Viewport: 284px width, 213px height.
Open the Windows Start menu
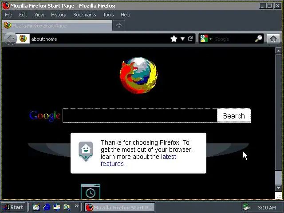tap(13, 207)
